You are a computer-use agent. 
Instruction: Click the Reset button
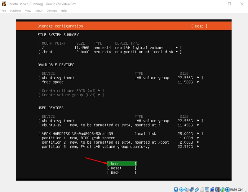coord(122,168)
